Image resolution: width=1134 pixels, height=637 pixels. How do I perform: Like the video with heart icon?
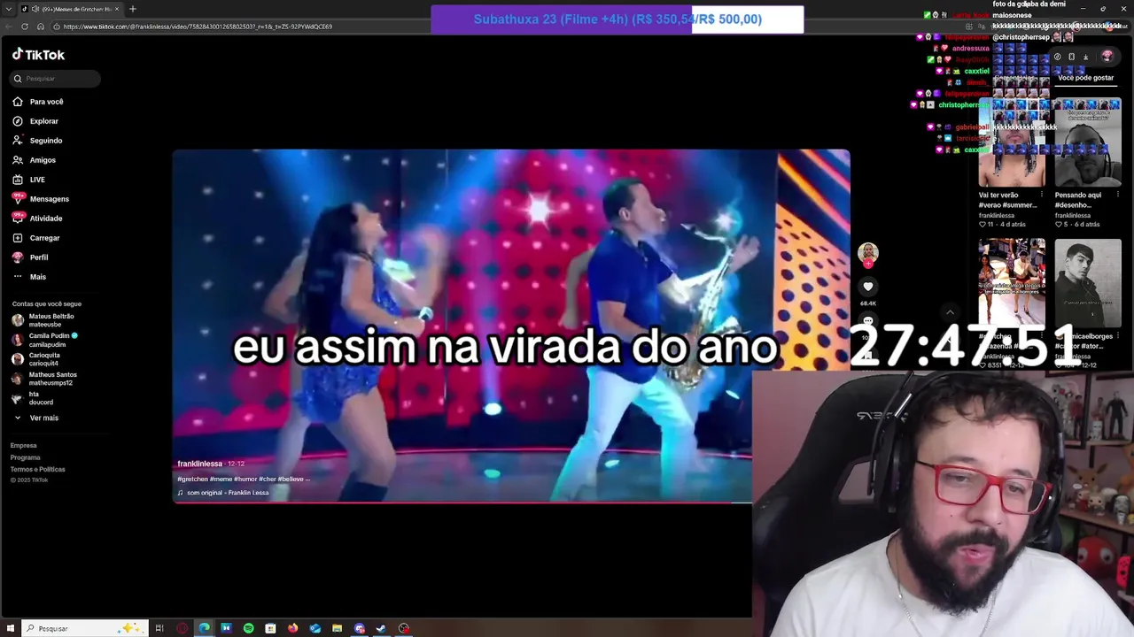(x=868, y=287)
